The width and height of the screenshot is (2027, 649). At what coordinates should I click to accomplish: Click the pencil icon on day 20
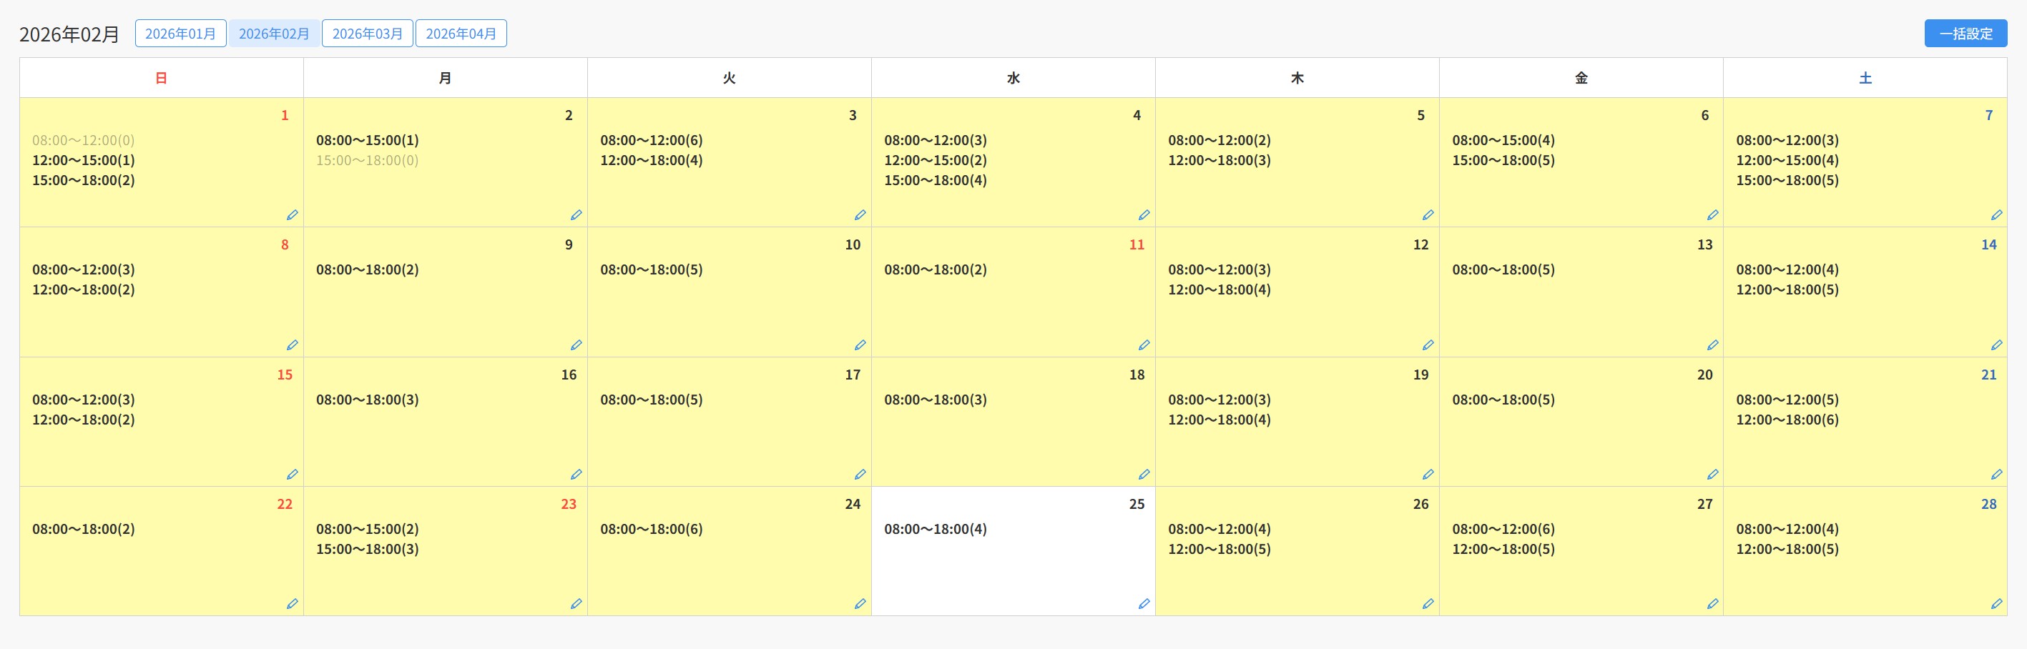click(1712, 475)
